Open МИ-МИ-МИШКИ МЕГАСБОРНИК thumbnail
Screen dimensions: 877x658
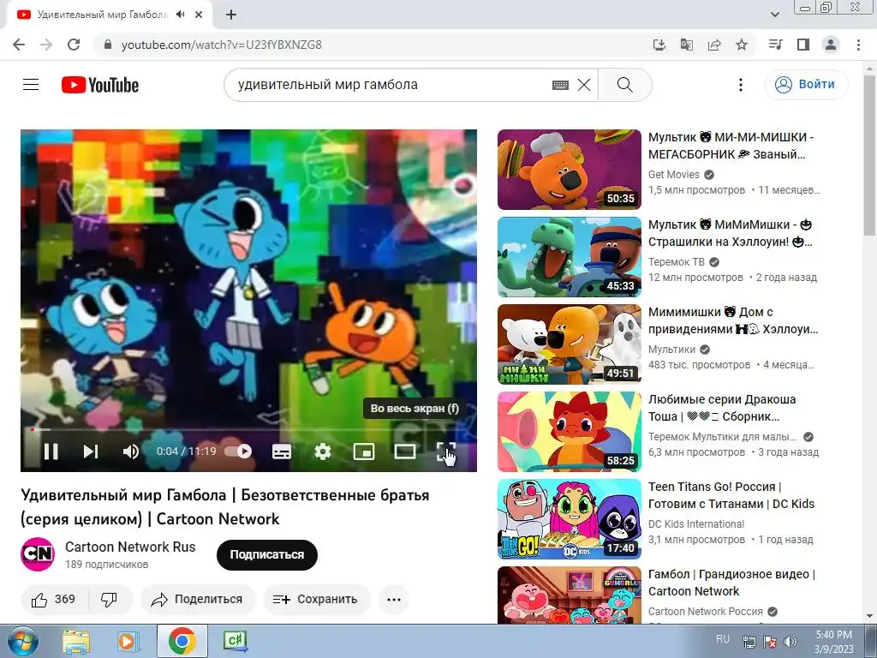570,170
